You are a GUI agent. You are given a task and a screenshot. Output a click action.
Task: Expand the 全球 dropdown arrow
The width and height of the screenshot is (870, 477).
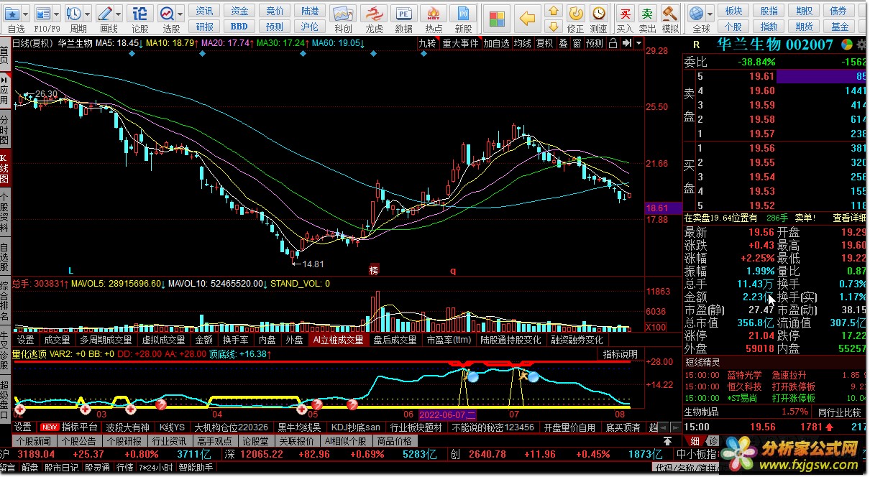tap(710, 14)
